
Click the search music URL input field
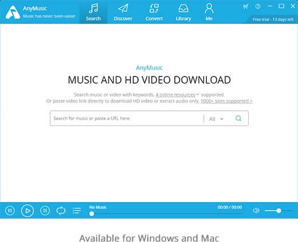pos(127,118)
